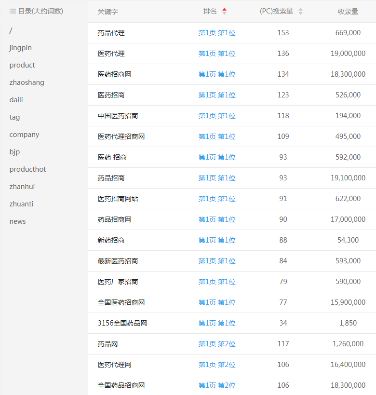Select the tag directory
376x395 pixels.
pyautogui.click(x=15, y=117)
